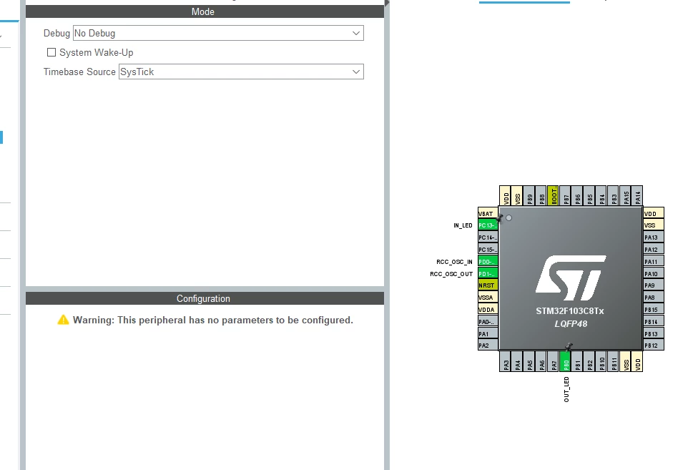This screenshot has width=698, height=470.
Task: Select the PA7 pin on chip
Action: pos(554,361)
